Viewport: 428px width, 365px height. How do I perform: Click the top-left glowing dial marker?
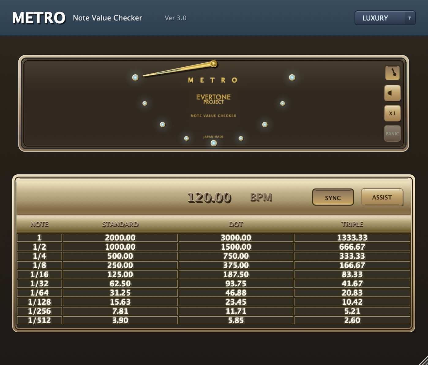click(x=135, y=77)
